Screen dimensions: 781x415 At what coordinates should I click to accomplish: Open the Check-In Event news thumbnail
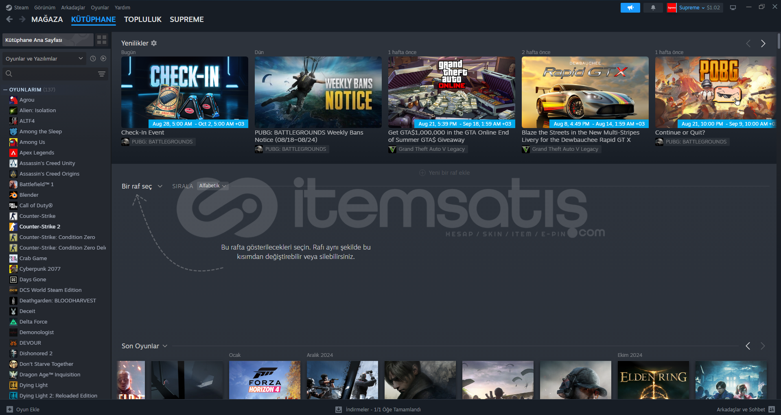(185, 92)
